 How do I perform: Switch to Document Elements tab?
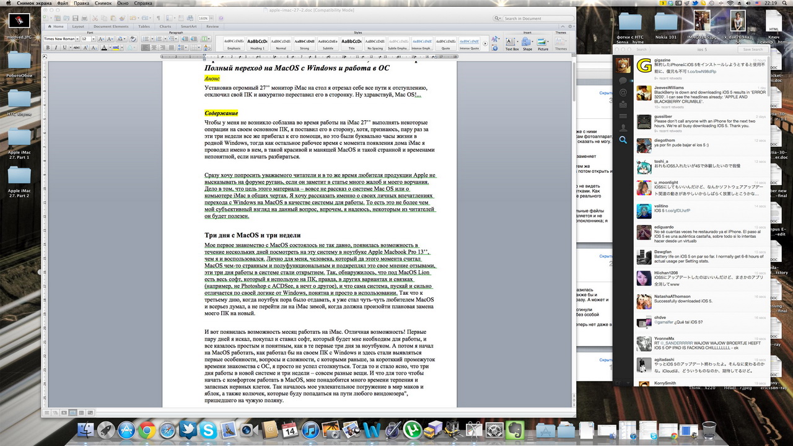111,27
